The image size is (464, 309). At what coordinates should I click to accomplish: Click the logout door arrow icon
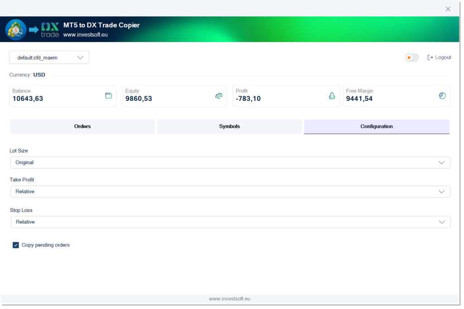pos(430,57)
